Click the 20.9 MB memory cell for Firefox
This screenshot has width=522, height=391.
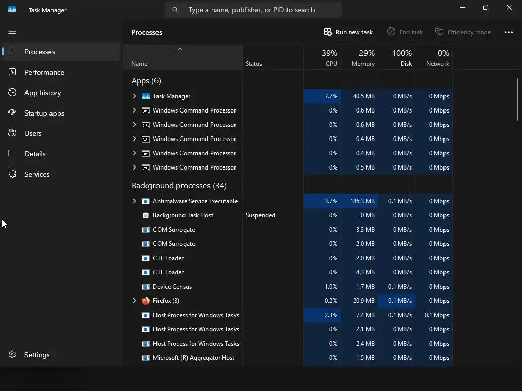(359, 301)
